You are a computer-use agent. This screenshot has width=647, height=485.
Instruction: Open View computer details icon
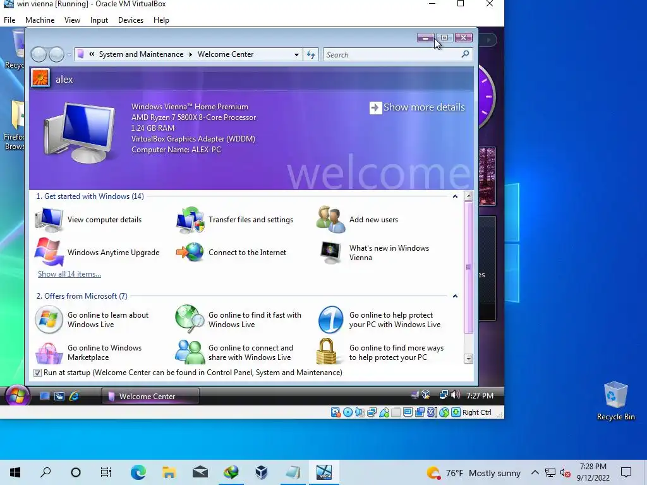(x=49, y=220)
